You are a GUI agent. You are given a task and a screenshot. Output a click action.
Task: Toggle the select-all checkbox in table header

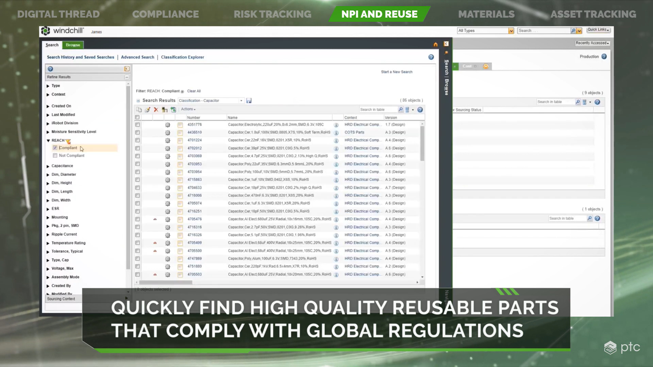[x=137, y=117]
